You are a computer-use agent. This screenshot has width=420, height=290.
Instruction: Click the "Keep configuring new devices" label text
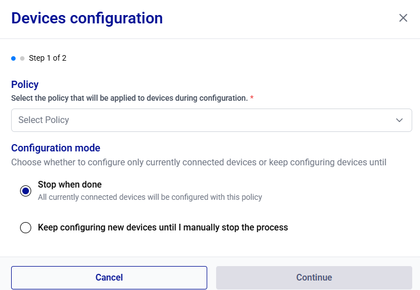(163, 228)
